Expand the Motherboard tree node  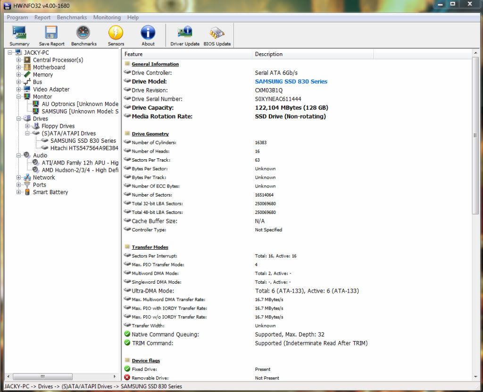click(x=19, y=67)
